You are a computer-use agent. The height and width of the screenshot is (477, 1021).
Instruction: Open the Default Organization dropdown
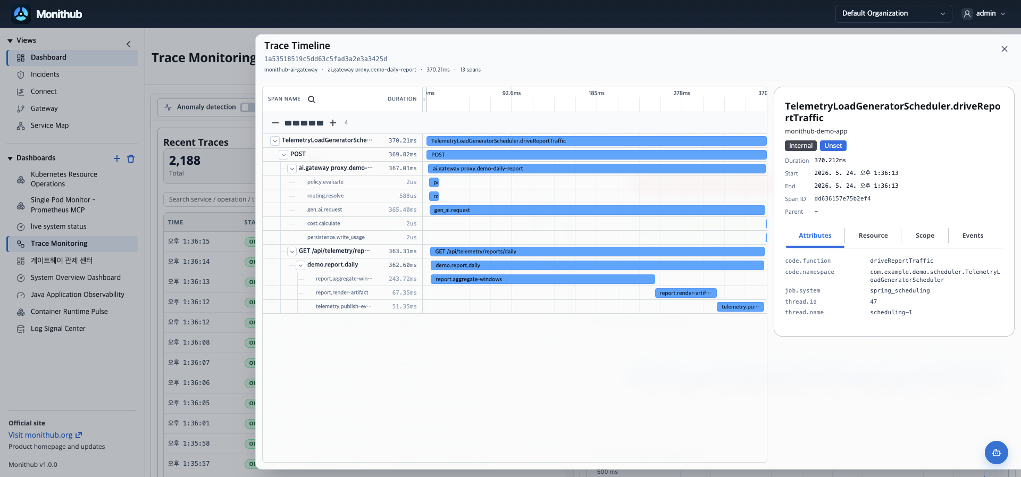893,14
